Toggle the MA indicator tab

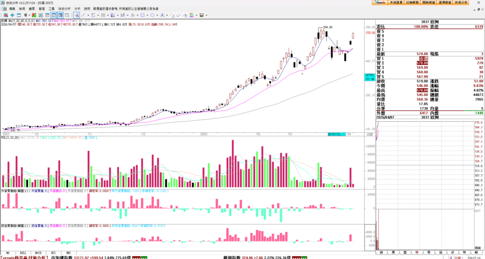click(8, 252)
